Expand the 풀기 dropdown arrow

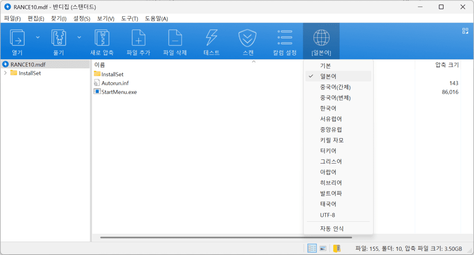tap(79, 37)
